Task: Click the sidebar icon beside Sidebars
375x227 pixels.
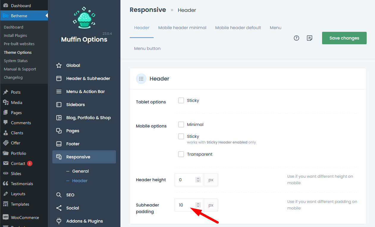Action: (59, 105)
